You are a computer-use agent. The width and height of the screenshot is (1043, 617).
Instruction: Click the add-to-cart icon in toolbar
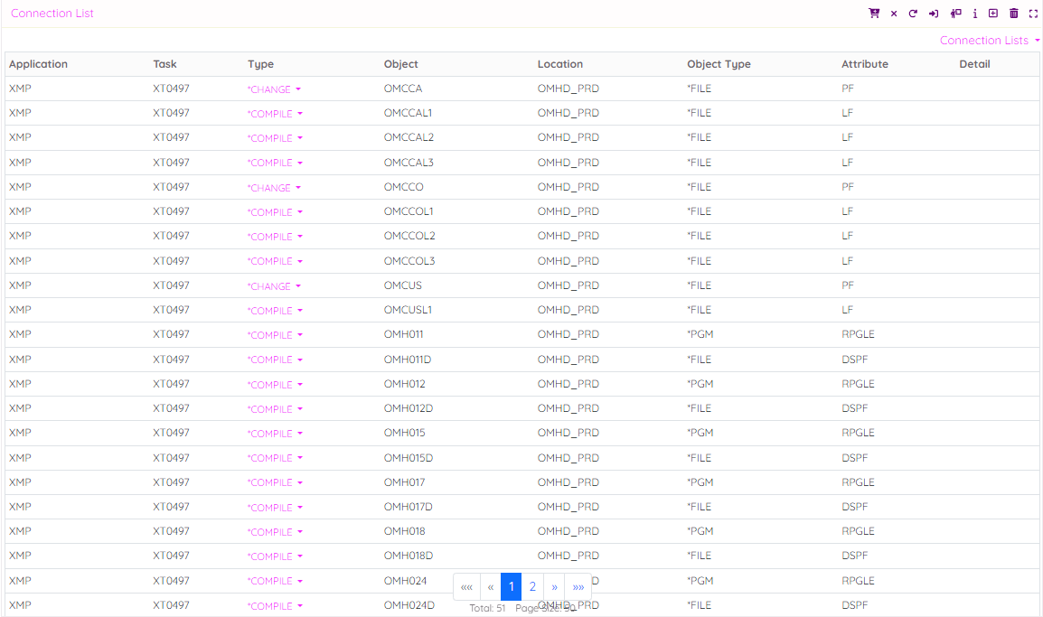point(873,14)
